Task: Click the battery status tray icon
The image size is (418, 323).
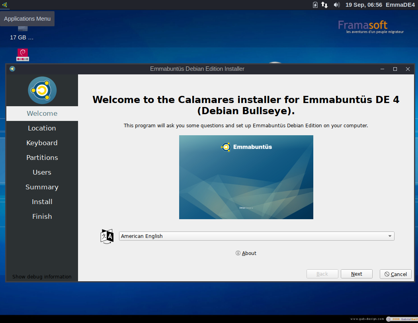Action: (315, 5)
